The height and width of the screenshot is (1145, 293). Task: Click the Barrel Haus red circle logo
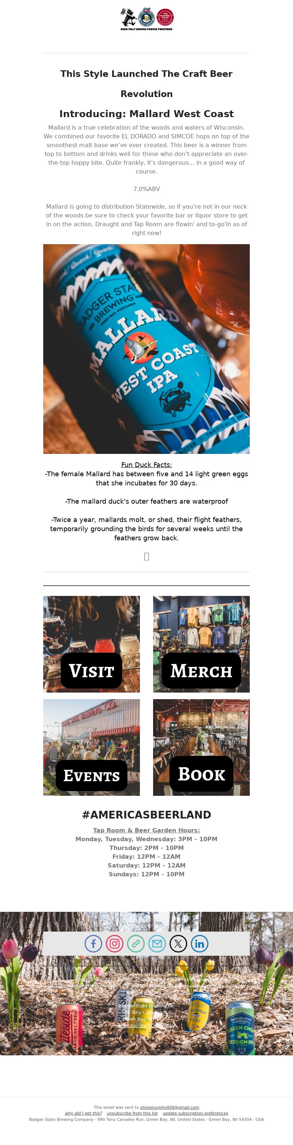pyautogui.click(x=165, y=17)
